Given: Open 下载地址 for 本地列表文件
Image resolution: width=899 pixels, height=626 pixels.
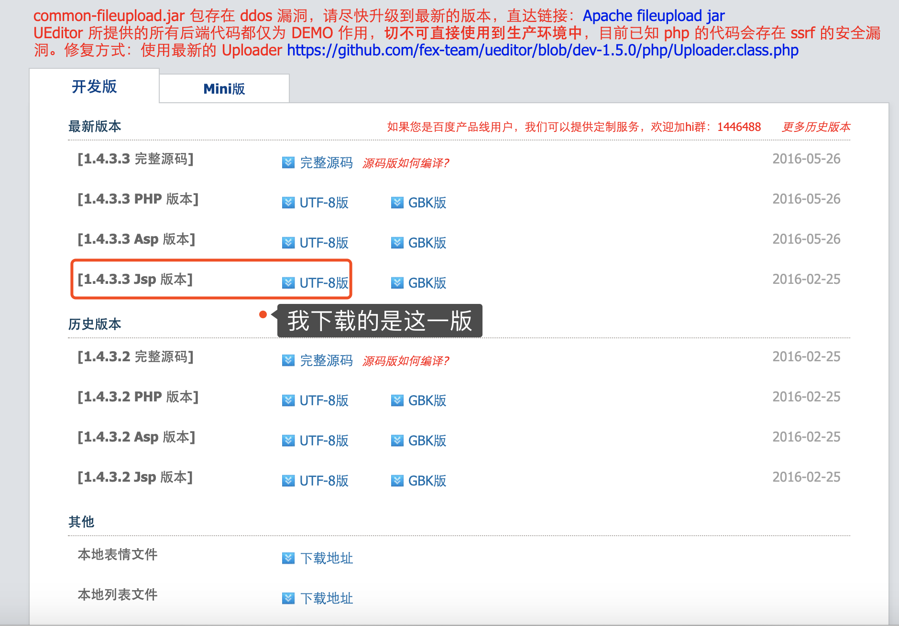Looking at the screenshot, I should pos(327,598).
